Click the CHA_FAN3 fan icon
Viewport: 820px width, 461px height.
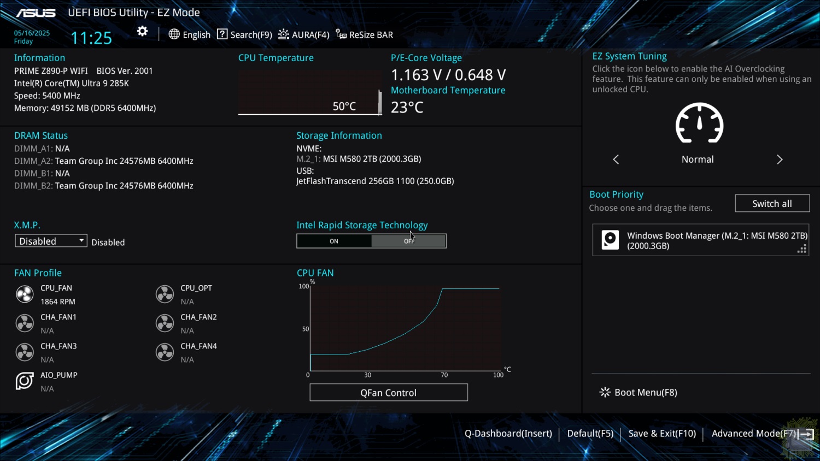click(x=25, y=352)
